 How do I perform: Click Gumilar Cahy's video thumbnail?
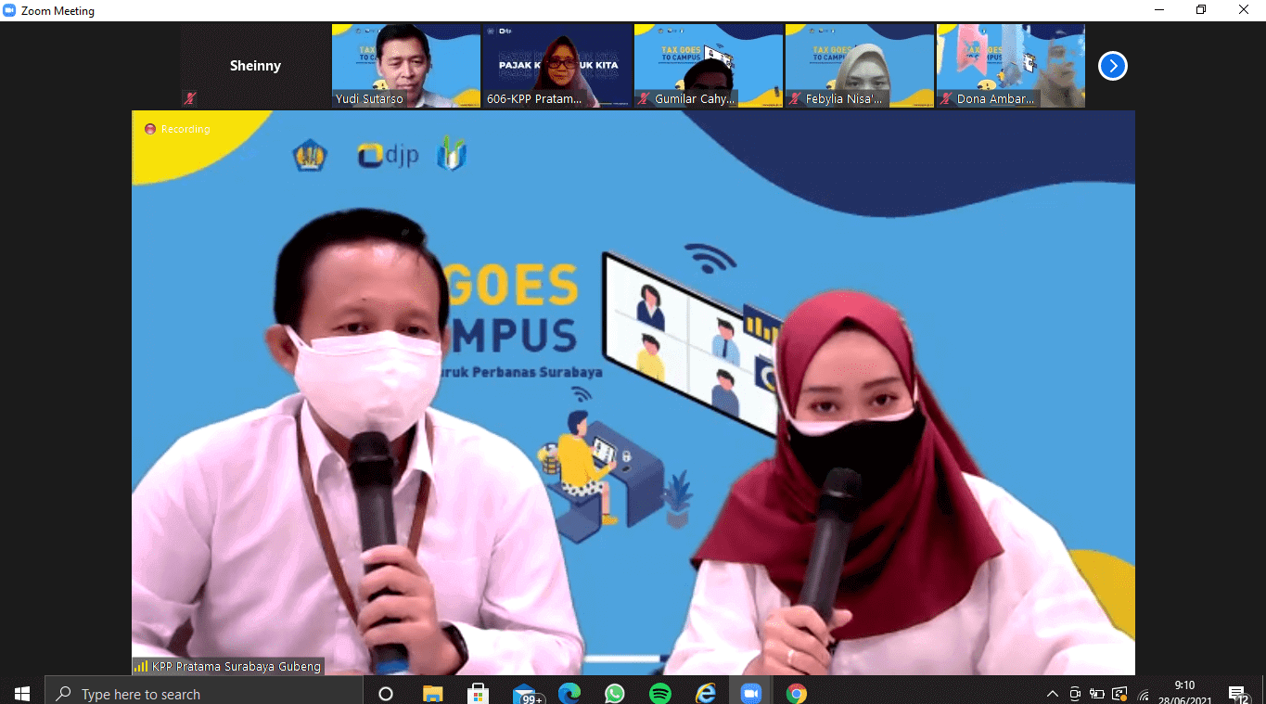[709, 66]
